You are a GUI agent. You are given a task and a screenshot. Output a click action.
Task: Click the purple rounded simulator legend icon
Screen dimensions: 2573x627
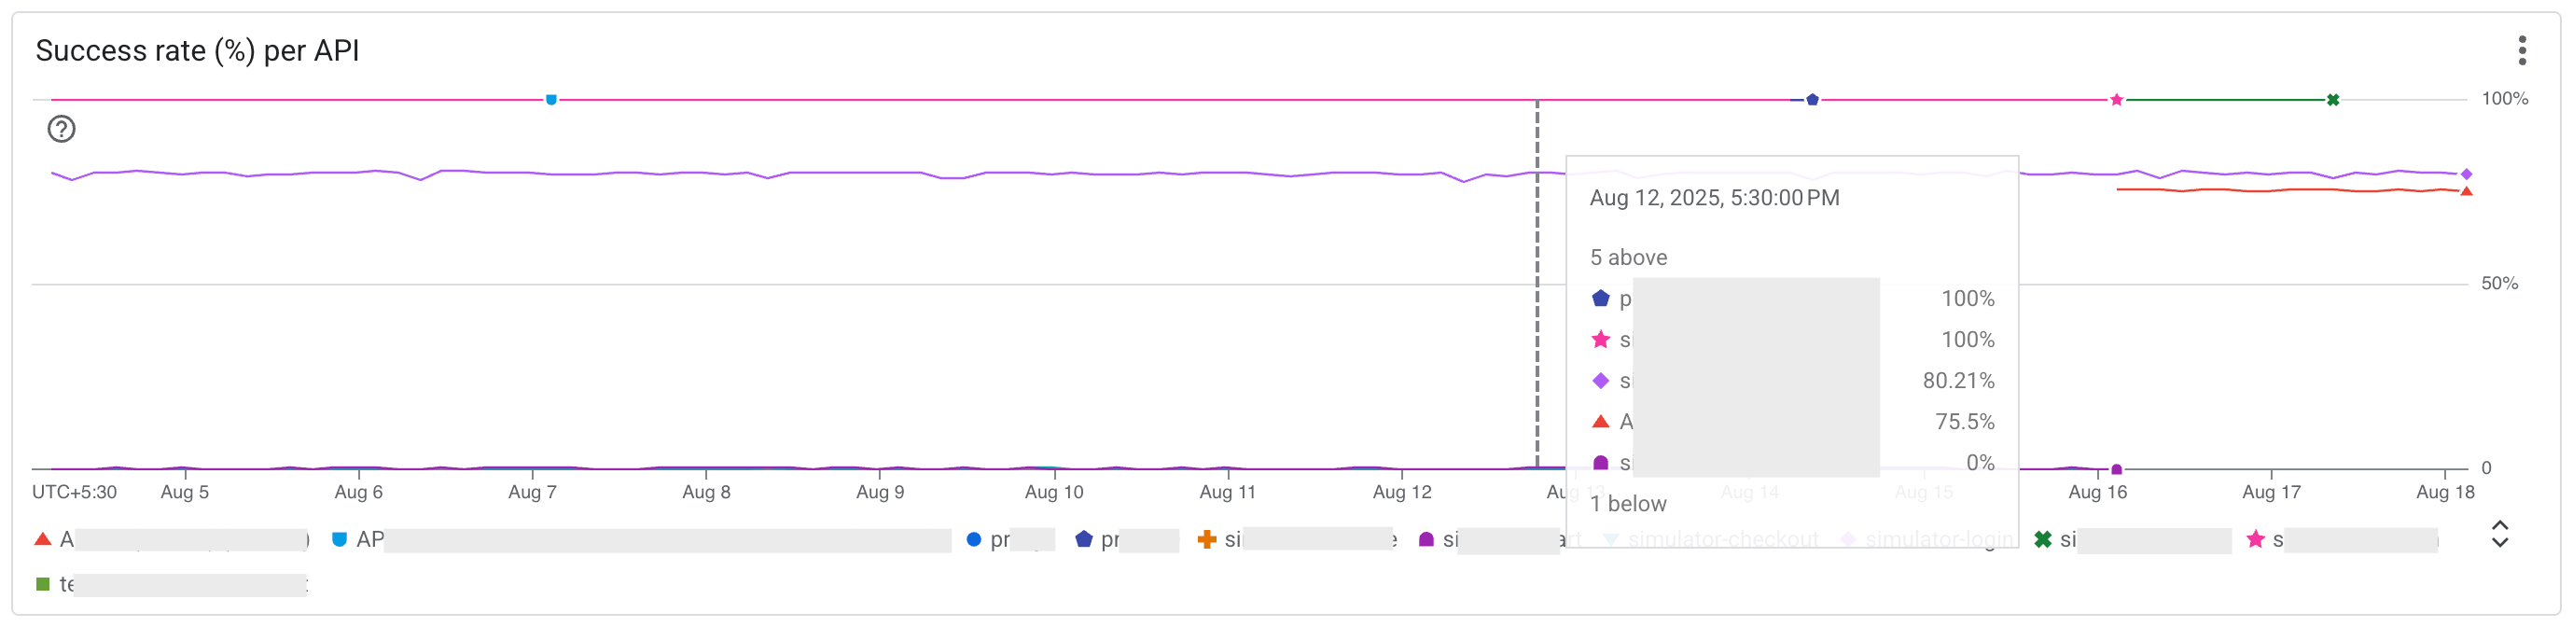click(1426, 539)
